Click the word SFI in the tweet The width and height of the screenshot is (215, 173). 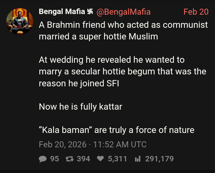[x=113, y=84]
